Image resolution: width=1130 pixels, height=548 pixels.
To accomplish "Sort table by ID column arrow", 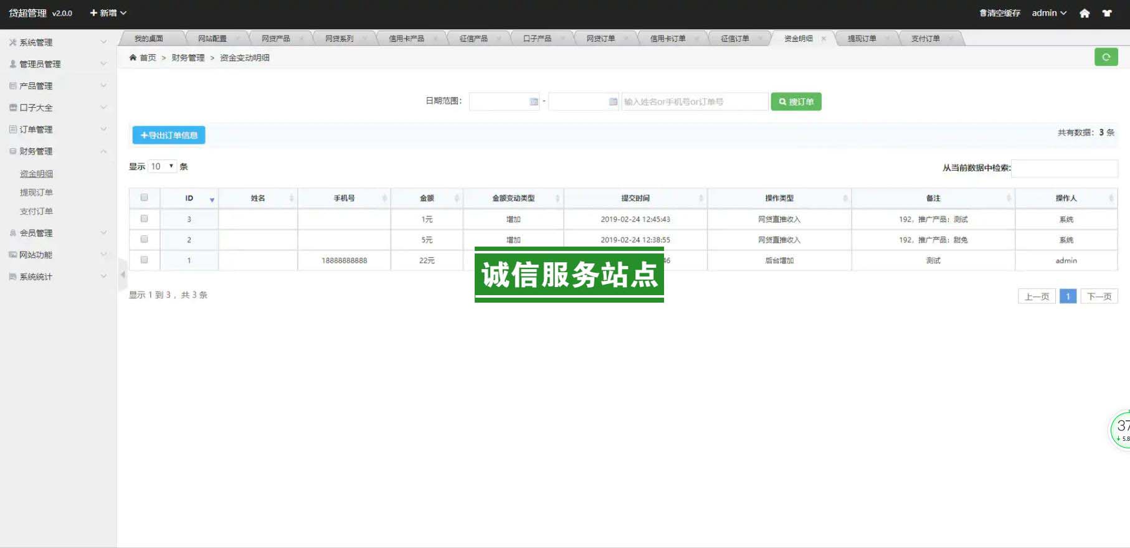I will pos(212,199).
